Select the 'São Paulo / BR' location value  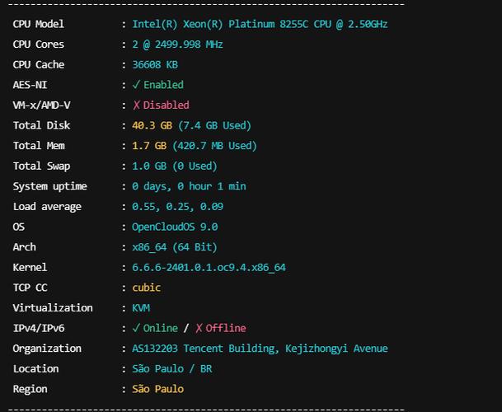click(x=172, y=368)
